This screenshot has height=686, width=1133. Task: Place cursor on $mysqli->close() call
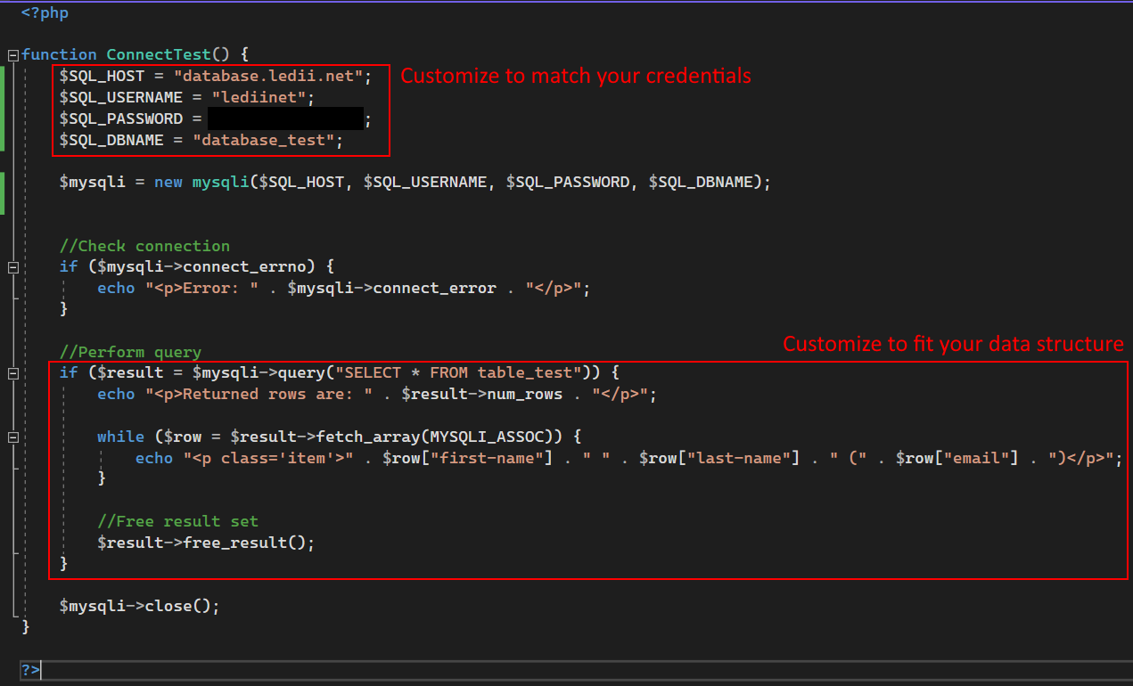[x=139, y=606]
